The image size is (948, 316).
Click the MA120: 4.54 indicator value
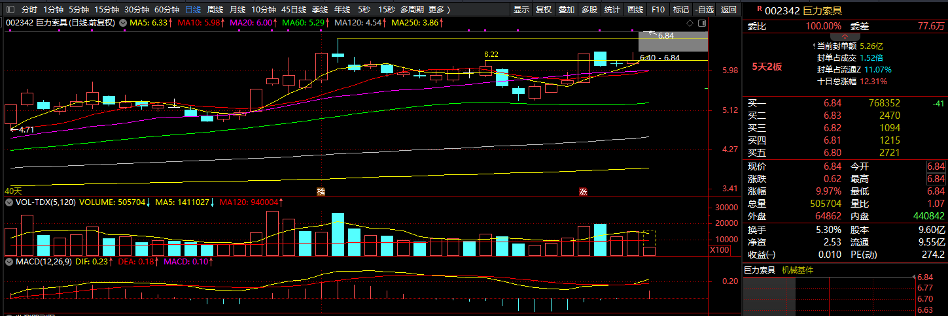[360, 23]
